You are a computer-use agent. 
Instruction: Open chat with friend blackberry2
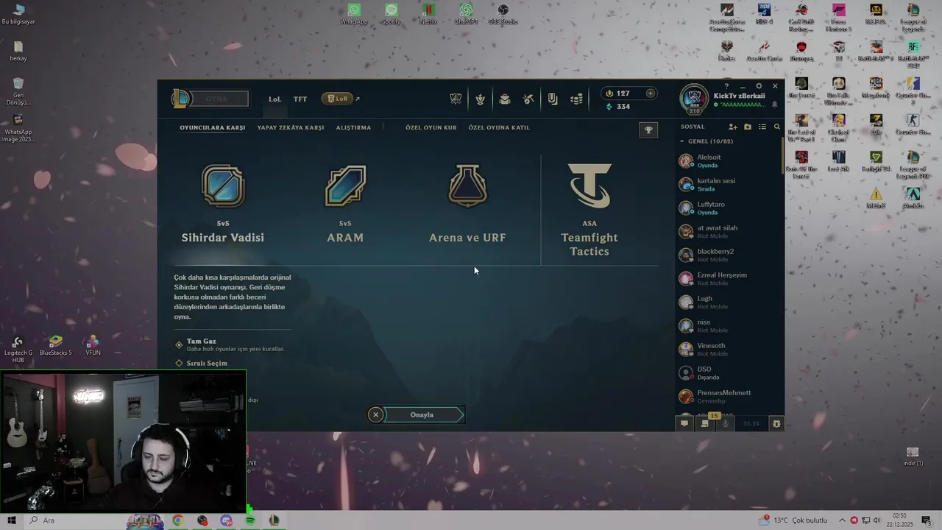point(729,255)
